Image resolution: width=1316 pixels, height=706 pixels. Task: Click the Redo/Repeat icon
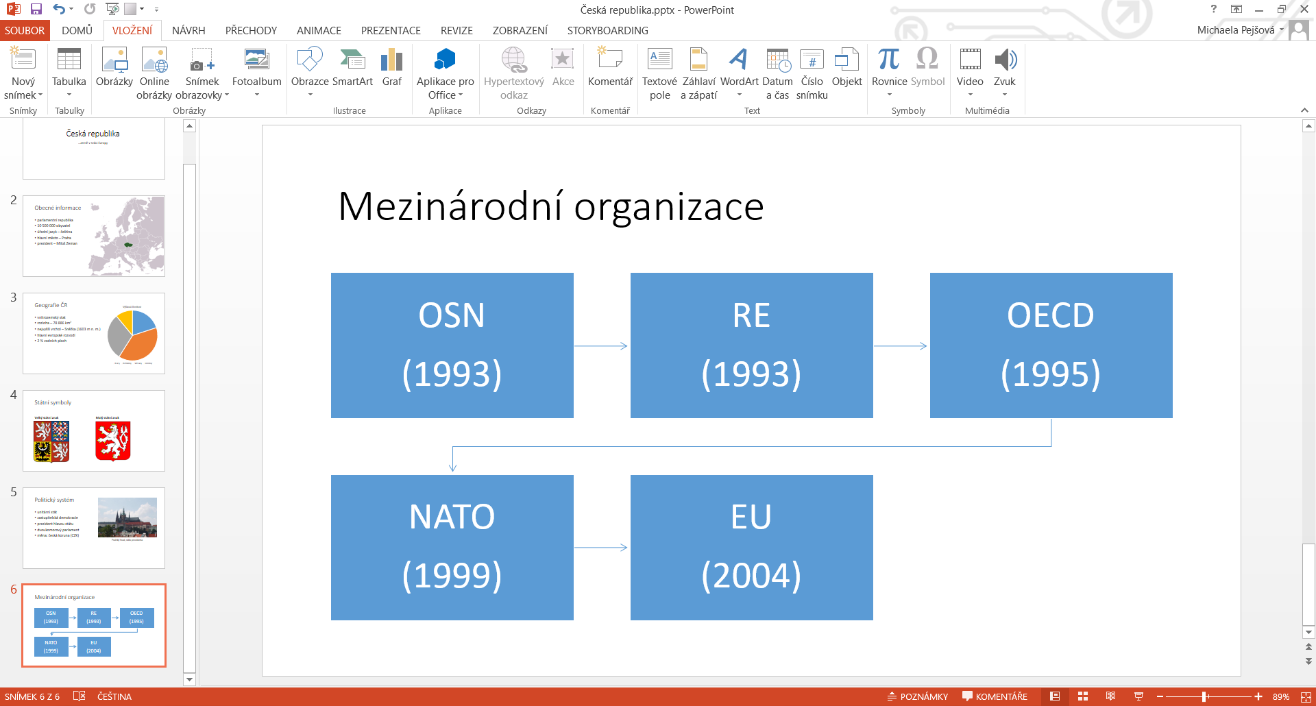coord(90,10)
